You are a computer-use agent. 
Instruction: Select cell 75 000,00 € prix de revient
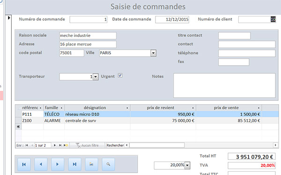(x=163, y=121)
